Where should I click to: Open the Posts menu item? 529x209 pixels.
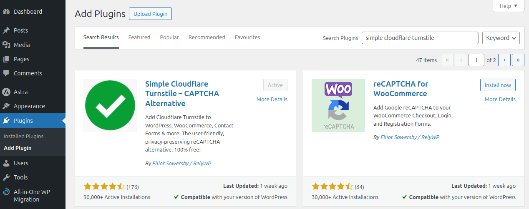pos(33,30)
